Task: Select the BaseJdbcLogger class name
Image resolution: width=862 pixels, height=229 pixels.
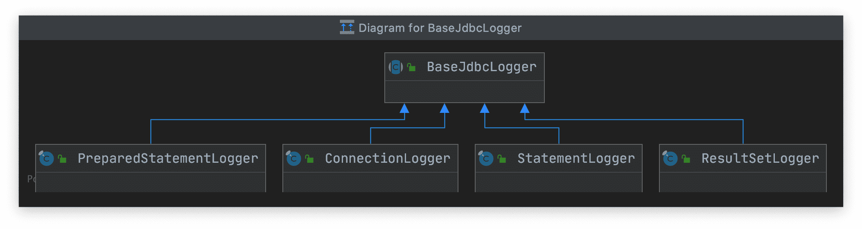Action: pos(482,67)
